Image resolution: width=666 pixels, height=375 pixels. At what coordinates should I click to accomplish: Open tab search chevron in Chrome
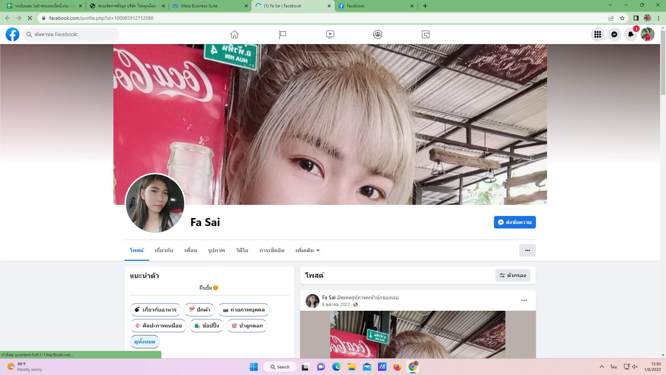610,5
